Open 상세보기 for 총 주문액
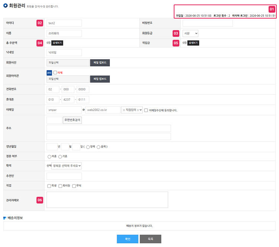The height and width of the screenshot is (247, 279). 57,43
